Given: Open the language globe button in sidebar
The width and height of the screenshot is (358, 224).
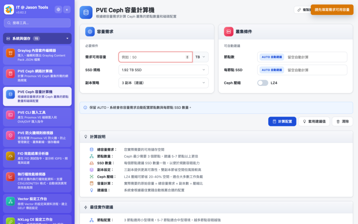Looking at the screenshot, I should (58, 9).
